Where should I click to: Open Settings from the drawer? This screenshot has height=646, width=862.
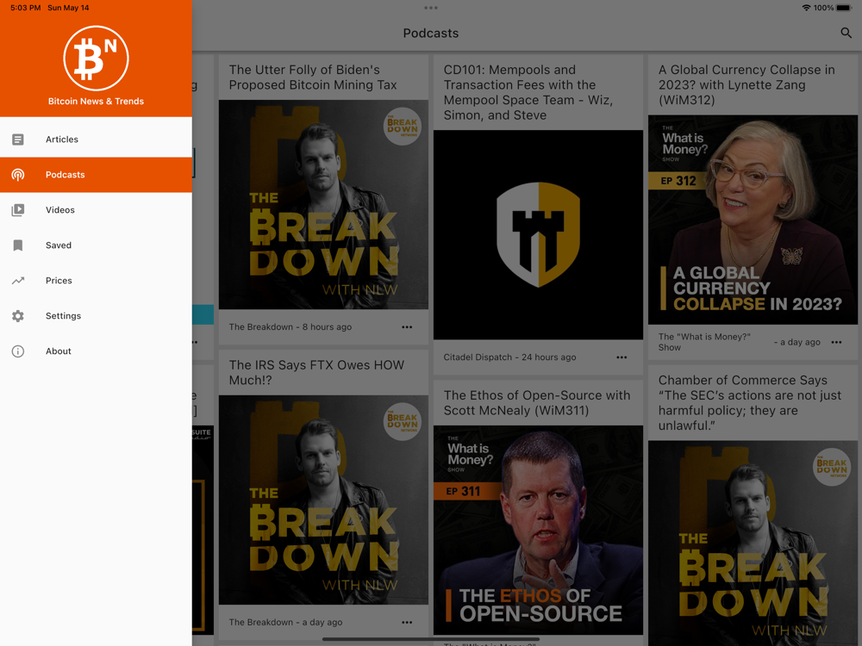(x=96, y=316)
